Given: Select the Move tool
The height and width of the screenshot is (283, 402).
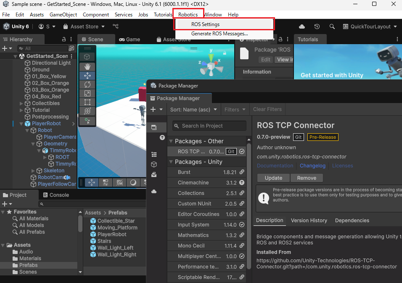Looking at the screenshot, I should click(x=87, y=76).
